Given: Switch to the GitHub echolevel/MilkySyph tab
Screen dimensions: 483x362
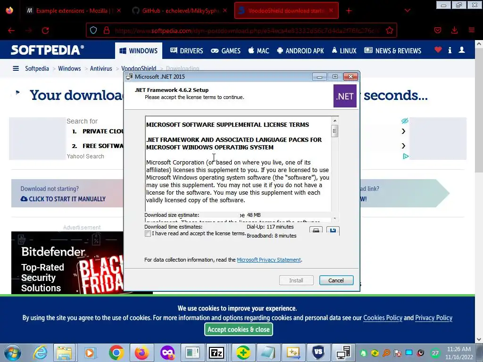Looking at the screenshot, I should [180, 11].
